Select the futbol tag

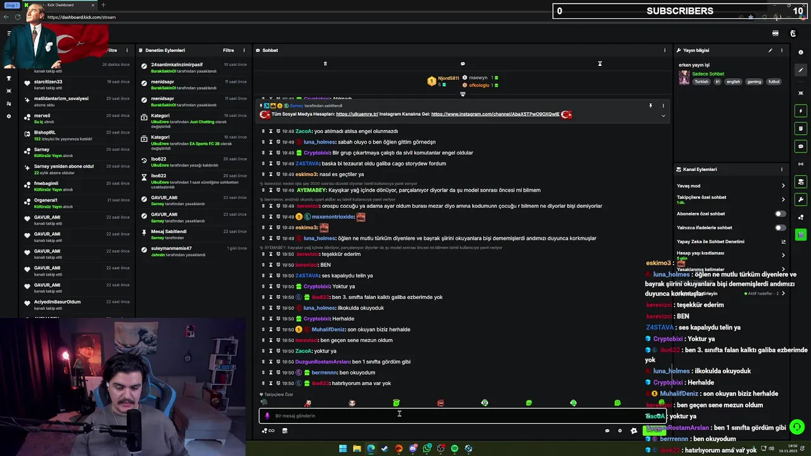[774, 82]
